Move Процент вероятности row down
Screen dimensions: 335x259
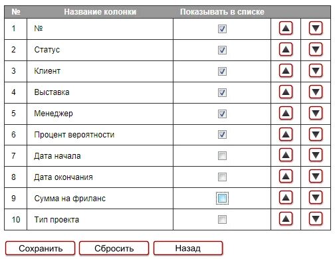[x=316, y=134]
